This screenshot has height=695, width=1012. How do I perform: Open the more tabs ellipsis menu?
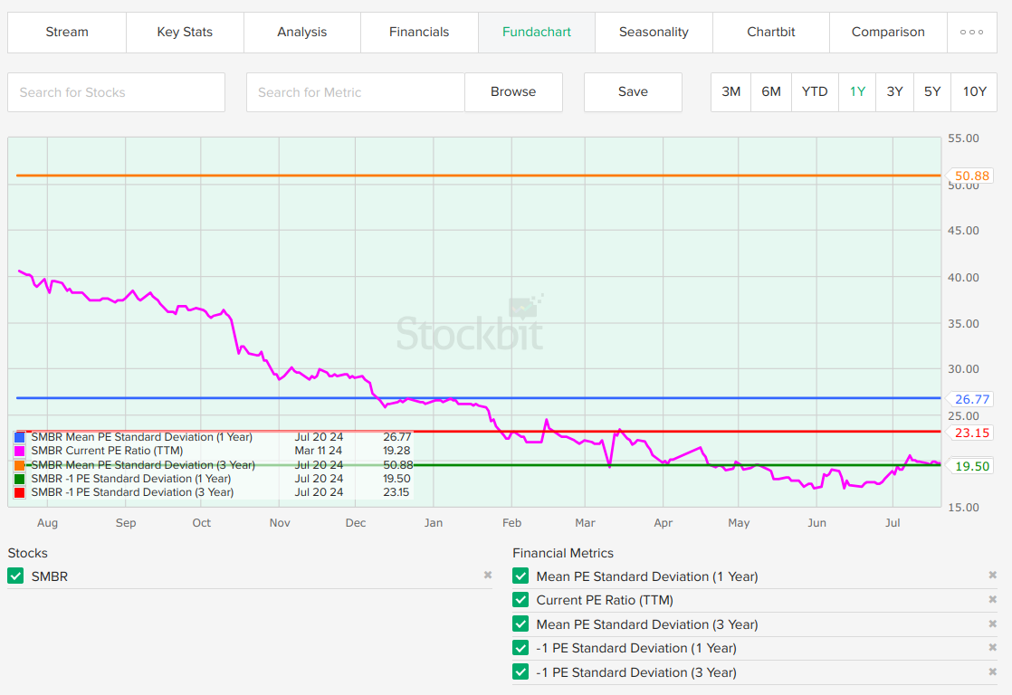click(971, 32)
